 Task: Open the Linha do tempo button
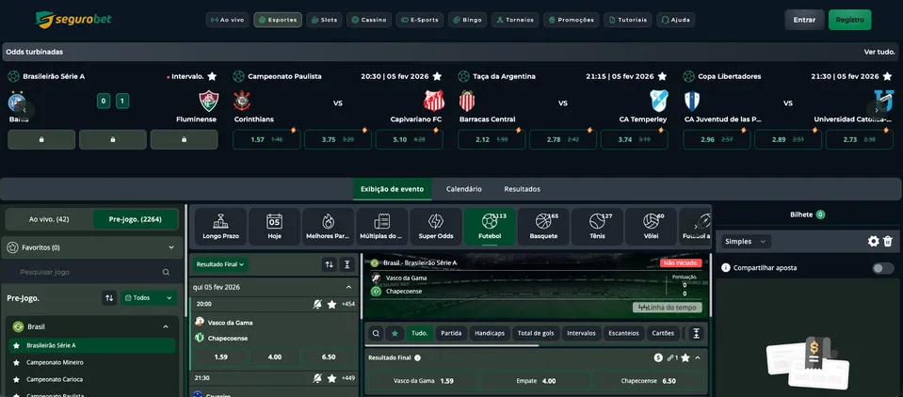point(668,308)
